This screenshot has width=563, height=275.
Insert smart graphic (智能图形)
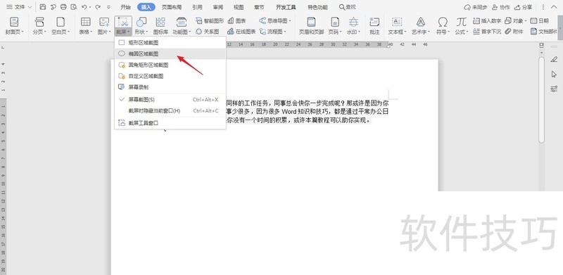click(210, 21)
